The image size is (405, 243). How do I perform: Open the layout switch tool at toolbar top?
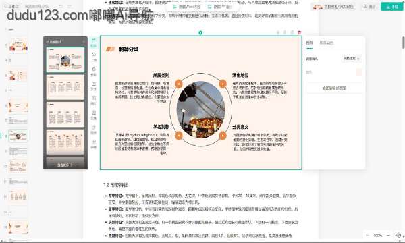(x=94, y=43)
